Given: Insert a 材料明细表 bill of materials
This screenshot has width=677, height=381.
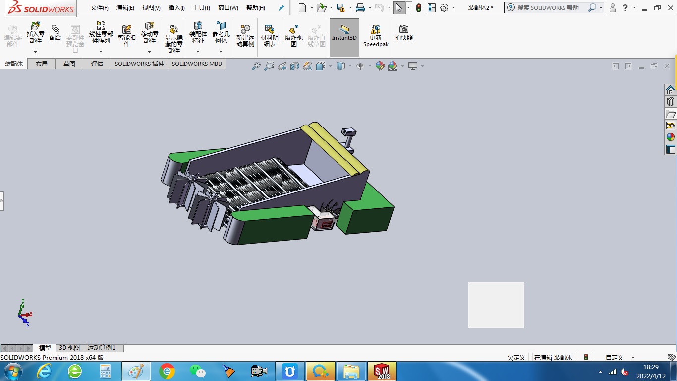Looking at the screenshot, I should (x=270, y=35).
